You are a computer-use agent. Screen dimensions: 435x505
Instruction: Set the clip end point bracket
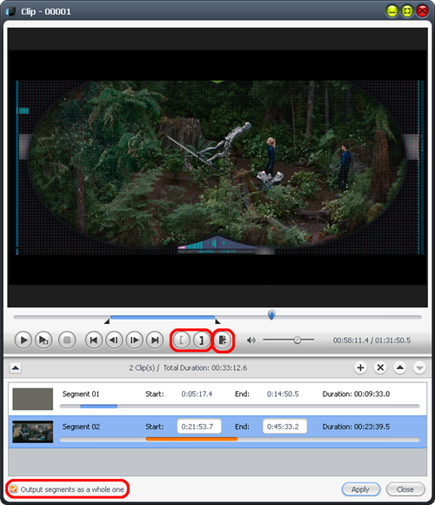click(202, 340)
